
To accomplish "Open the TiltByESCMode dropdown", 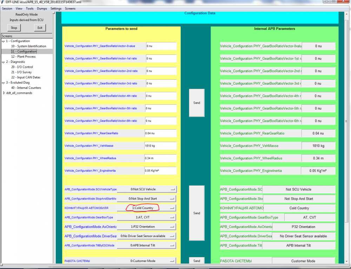I will tap(147, 245).
